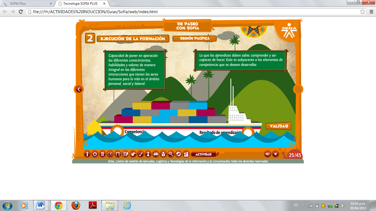This screenshot has width=376, height=211.
Task: Open the home icon in the course toolbar
Action: pyautogui.click(x=95, y=154)
